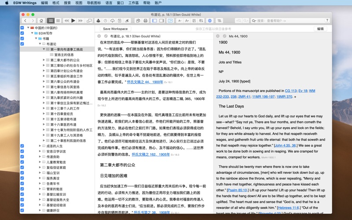The image size is (352, 220).
Task: Uncheck the 安息日学训言 checkbox
Action: pyautogui.click(x=22, y=151)
